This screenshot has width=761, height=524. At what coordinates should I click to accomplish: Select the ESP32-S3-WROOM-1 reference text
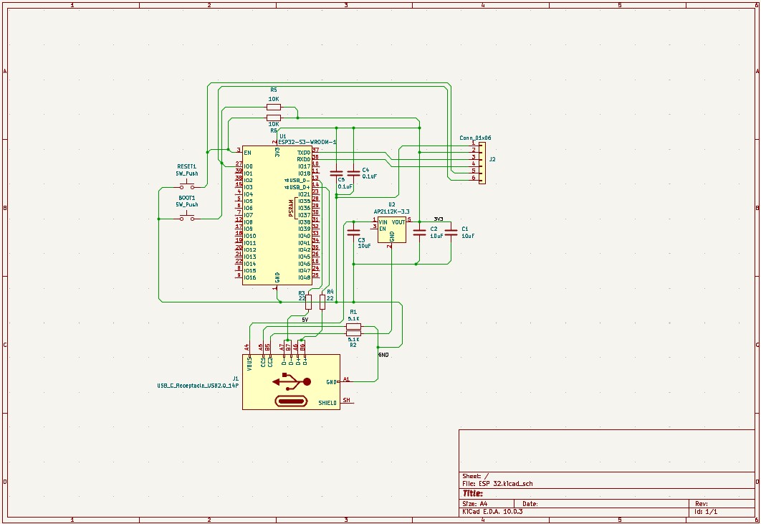tap(307, 143)
